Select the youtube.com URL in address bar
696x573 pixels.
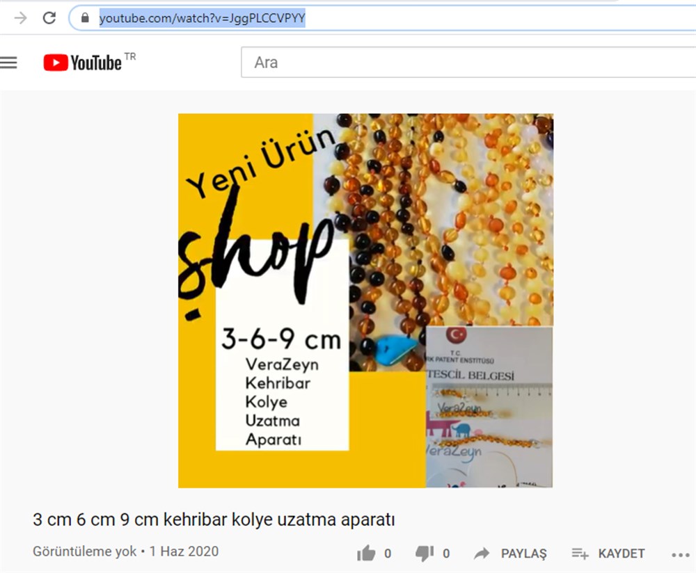tap(202, 18)
